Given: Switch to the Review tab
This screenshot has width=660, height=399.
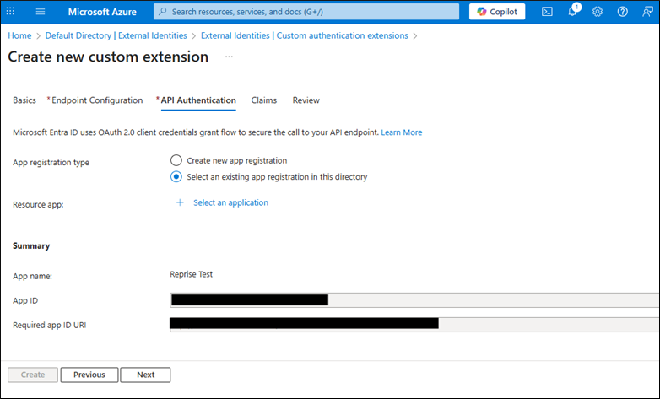Looking at the screenshot, I should pos(306,100).
